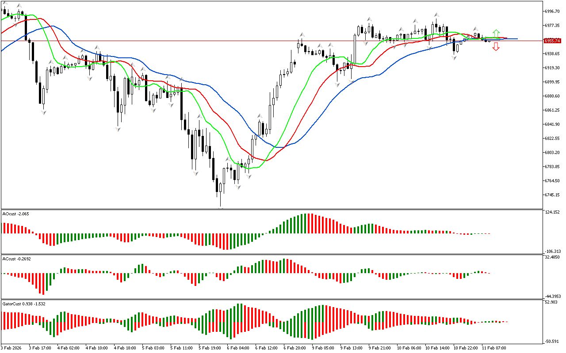Click the green up arrow signal
Image resolution: width=566 pixels, height=353 pixels.
496,33
